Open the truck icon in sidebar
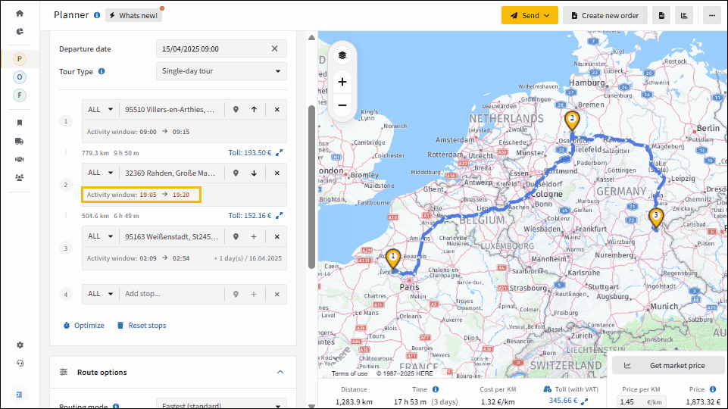728x409 pixels. [20, 141]
